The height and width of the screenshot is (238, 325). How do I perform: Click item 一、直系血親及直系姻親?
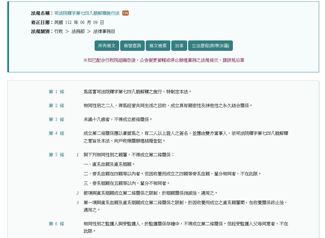click(109, 164)
